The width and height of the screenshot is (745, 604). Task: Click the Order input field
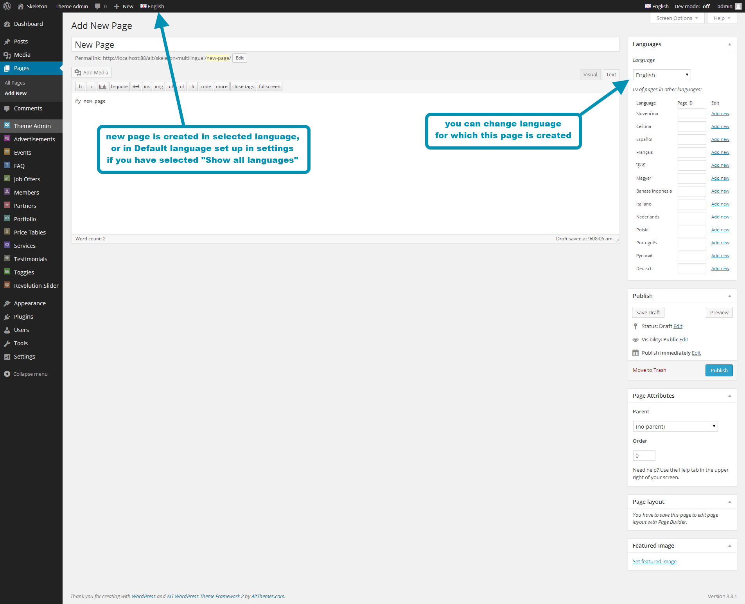click(644, 456)
